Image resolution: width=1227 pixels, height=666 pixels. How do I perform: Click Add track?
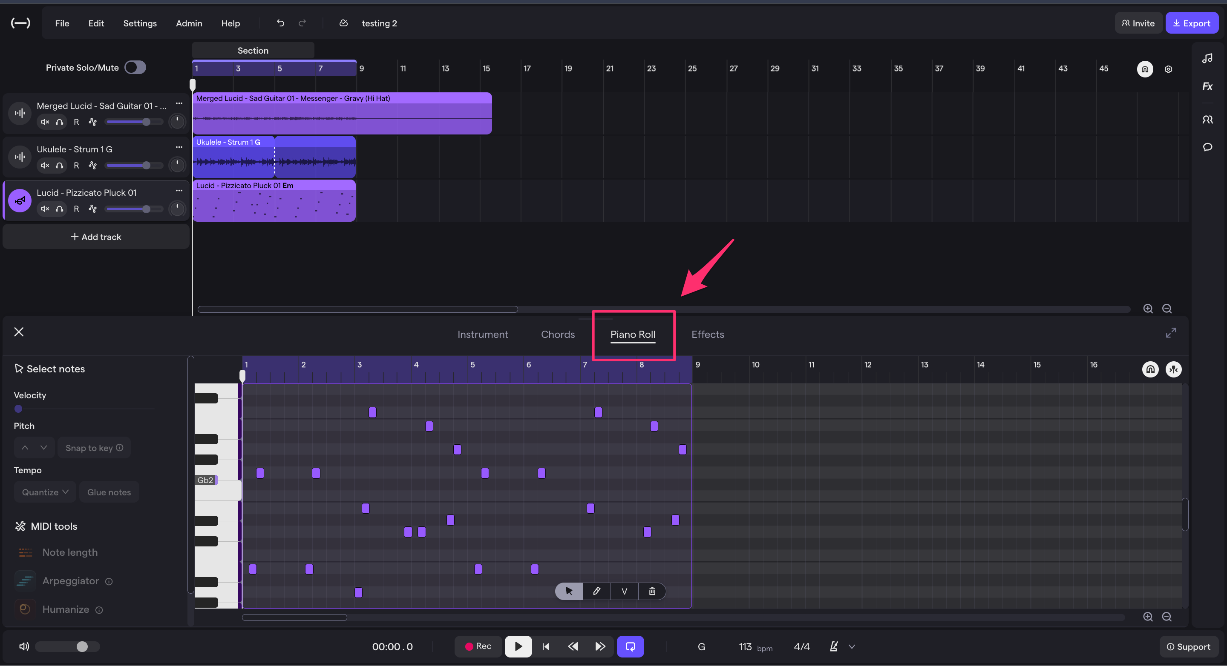95,237
